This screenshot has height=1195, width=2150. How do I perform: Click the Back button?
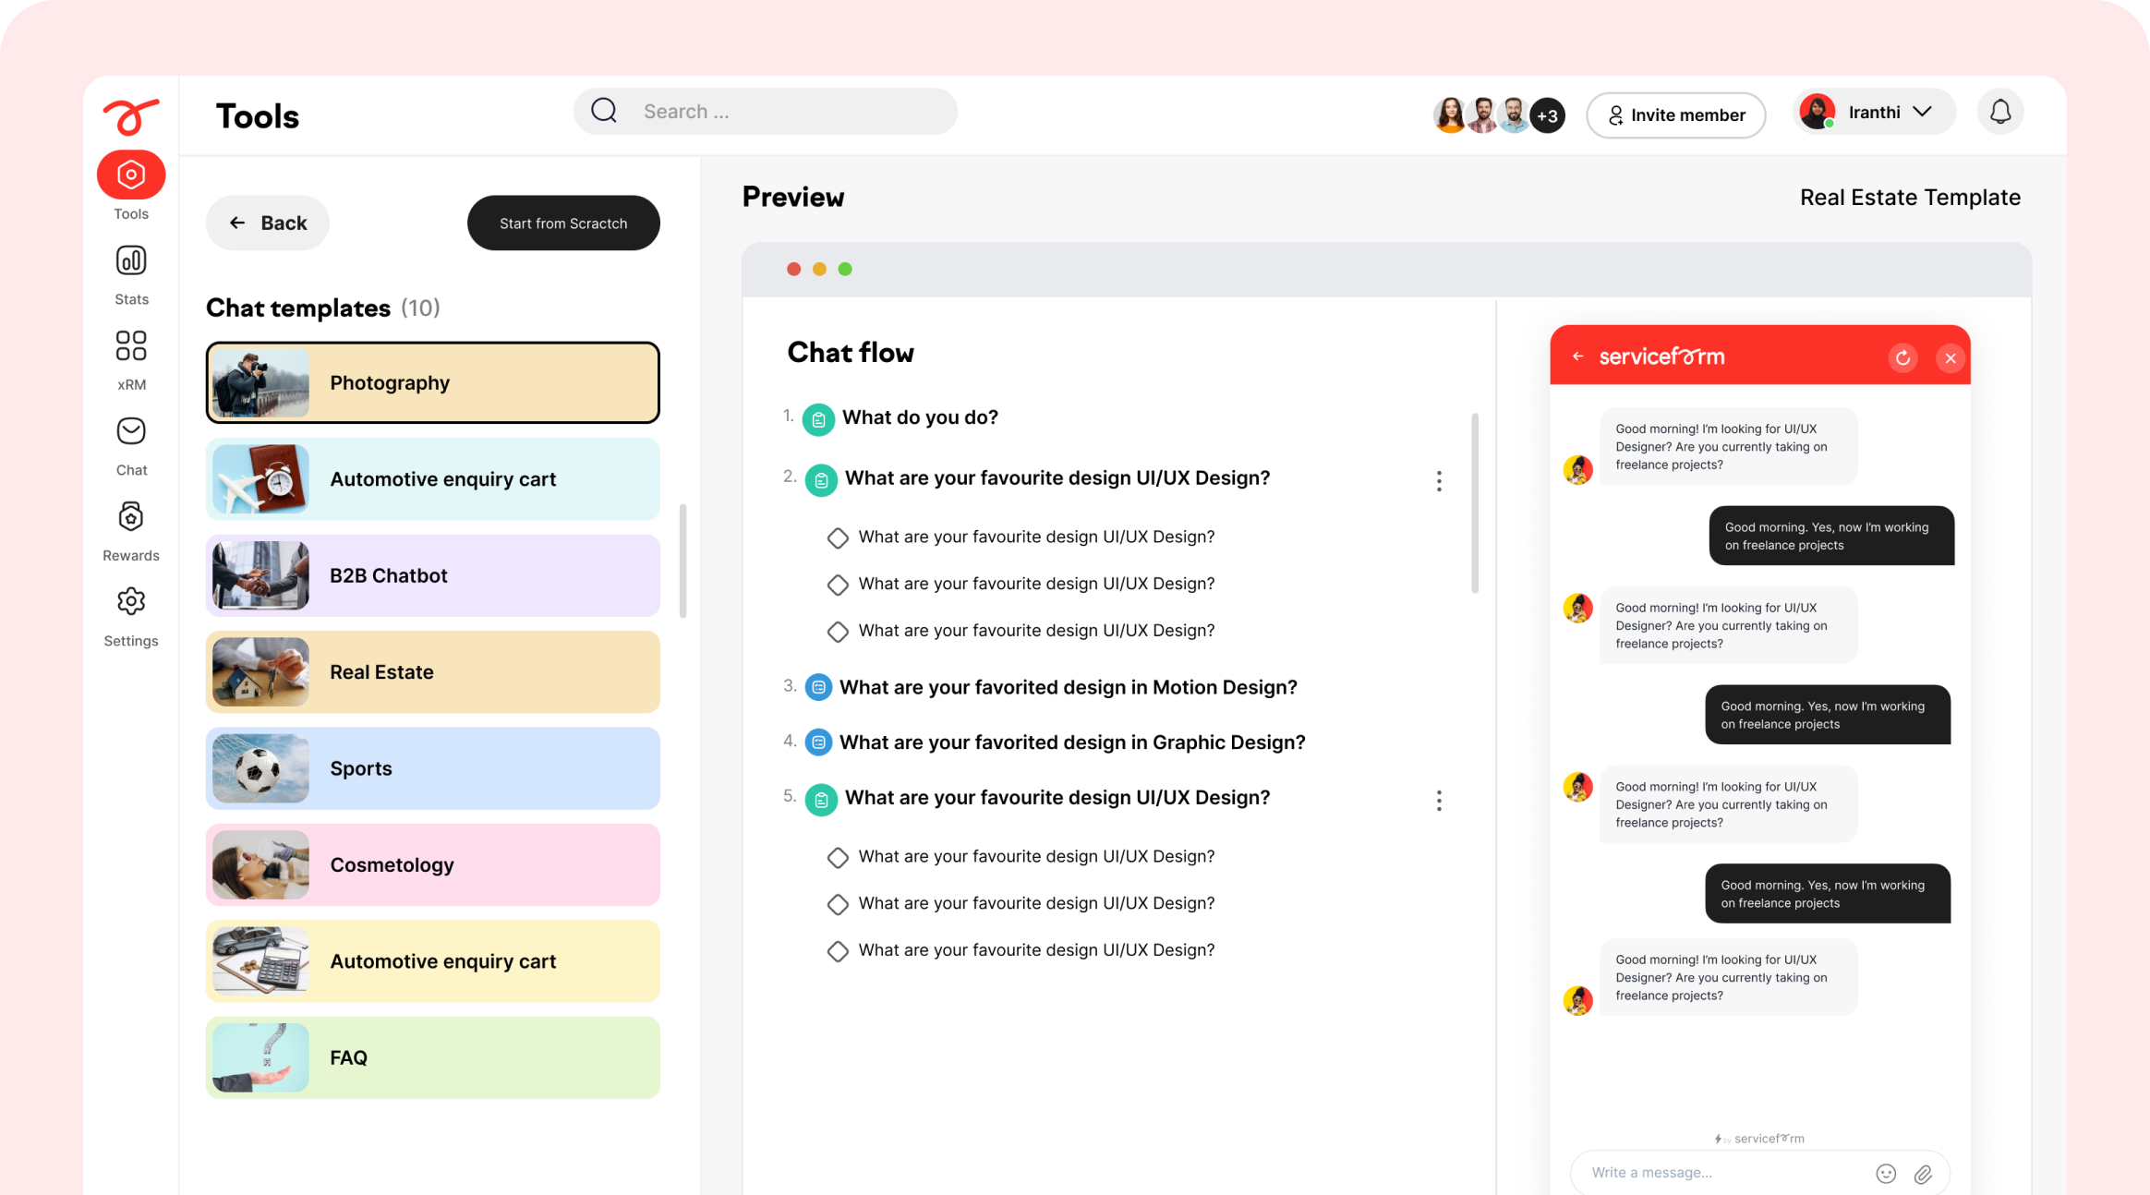tap(267, 223)
